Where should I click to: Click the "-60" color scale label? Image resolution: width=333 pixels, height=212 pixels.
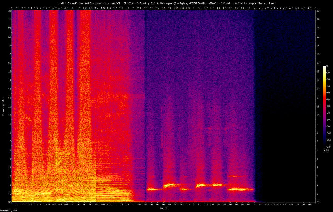[328, 106]
